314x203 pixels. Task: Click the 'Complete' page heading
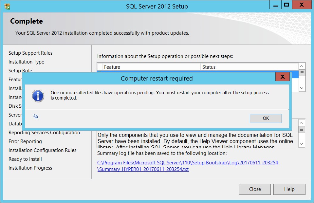point(27,21)
